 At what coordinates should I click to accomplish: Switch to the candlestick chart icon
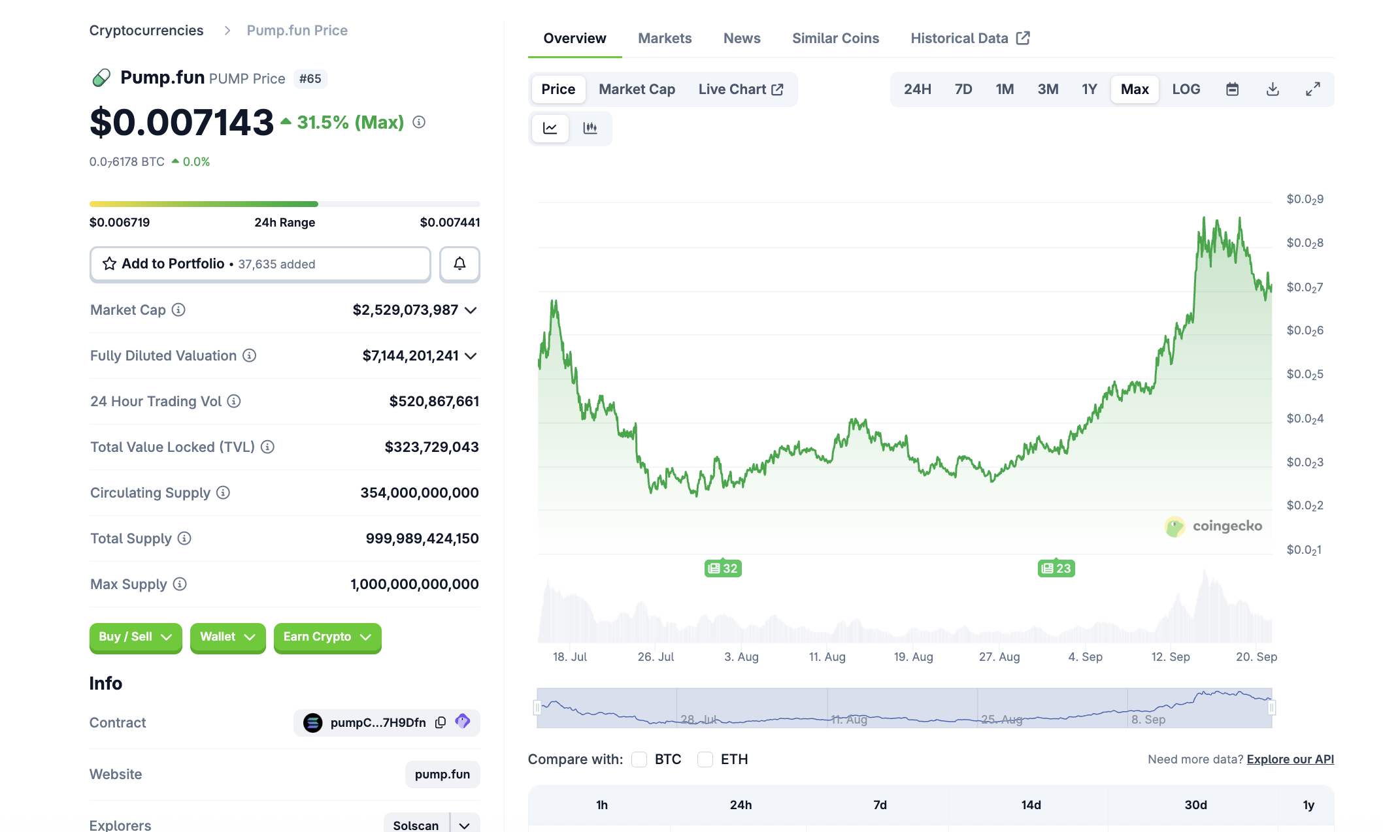[x=591, y=128]
